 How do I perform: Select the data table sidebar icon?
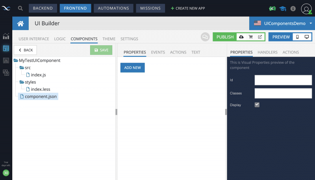tap(6, 48)
